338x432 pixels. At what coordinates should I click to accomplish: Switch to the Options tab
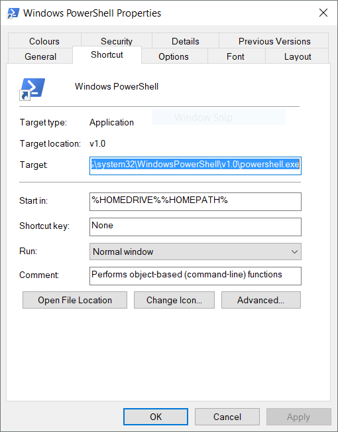pos(174,56)
